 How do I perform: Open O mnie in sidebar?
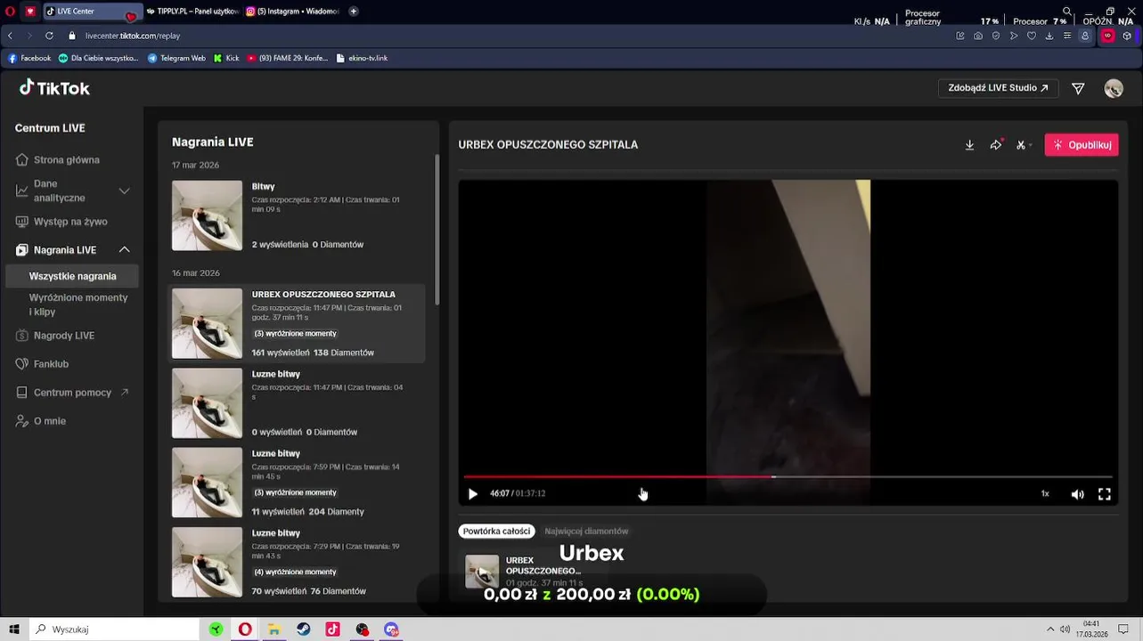coord(41,421)
